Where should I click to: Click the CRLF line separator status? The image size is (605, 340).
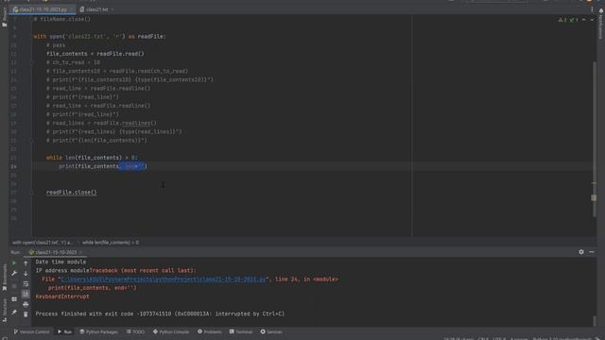pos(483,338)
